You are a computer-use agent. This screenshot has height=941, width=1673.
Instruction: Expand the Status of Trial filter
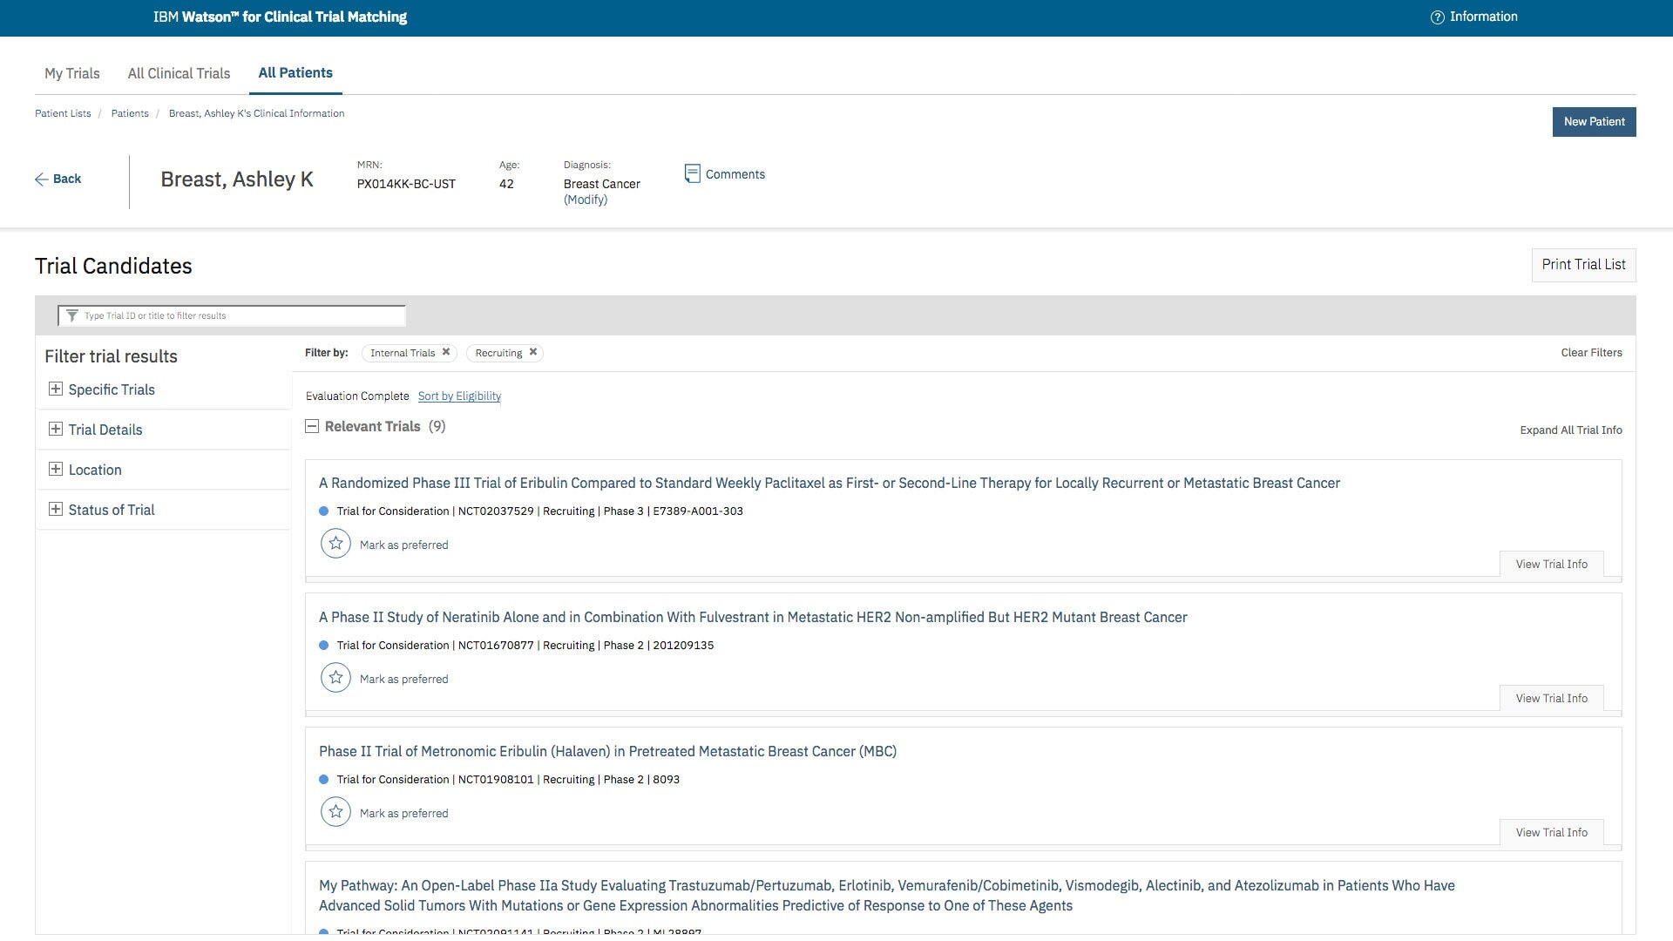pos(56,510)
